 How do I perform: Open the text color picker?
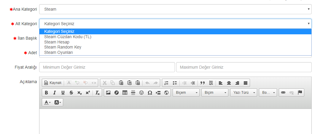point(47,102)
